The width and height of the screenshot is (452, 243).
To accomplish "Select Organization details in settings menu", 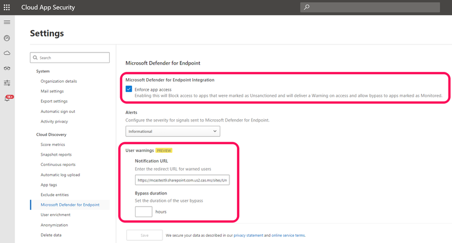I will pyautogui.click(x=59, y=82).
